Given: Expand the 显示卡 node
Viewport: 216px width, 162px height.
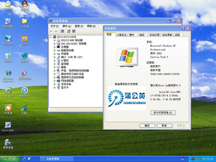Looking at the screenshot, I should [x=54, y=87].
